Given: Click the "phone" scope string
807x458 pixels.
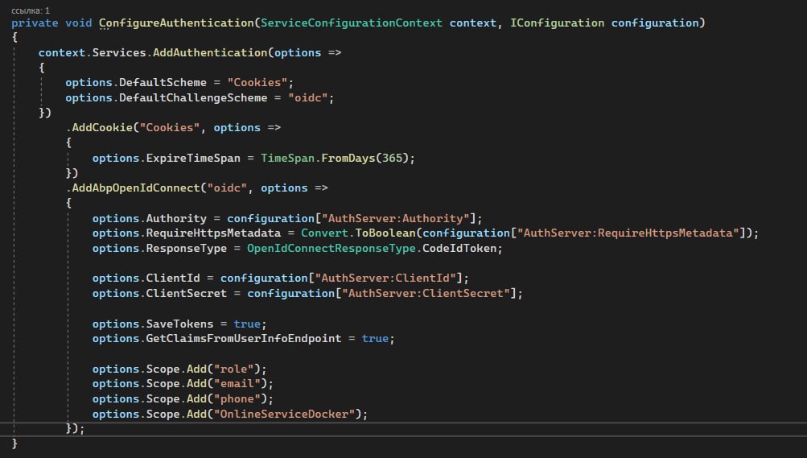Looking at the screenshot, I should tap(237, 399).
